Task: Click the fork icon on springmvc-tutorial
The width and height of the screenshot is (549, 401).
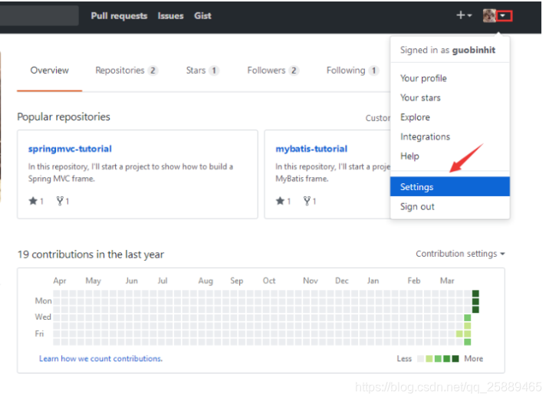Action: 60,201
